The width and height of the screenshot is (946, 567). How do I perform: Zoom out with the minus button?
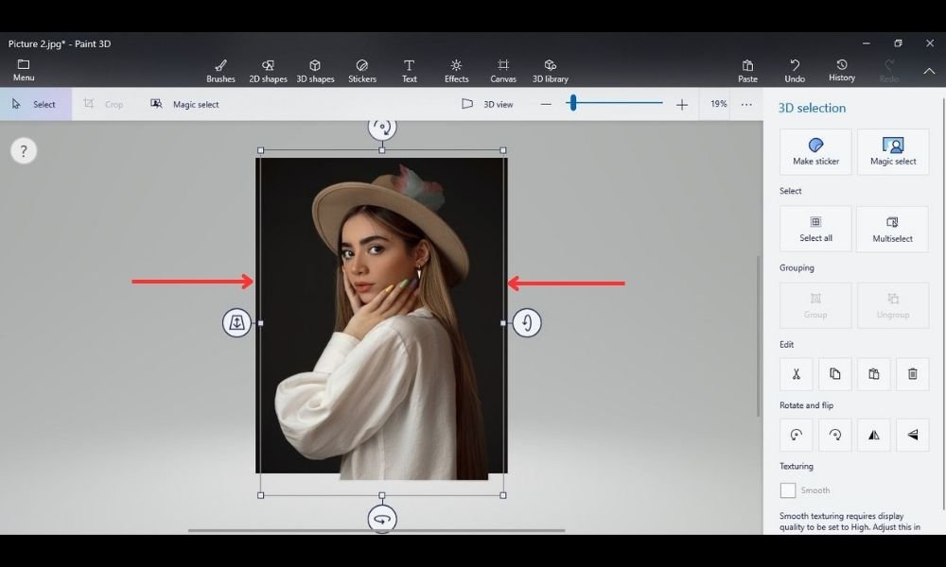pos(546,104)
